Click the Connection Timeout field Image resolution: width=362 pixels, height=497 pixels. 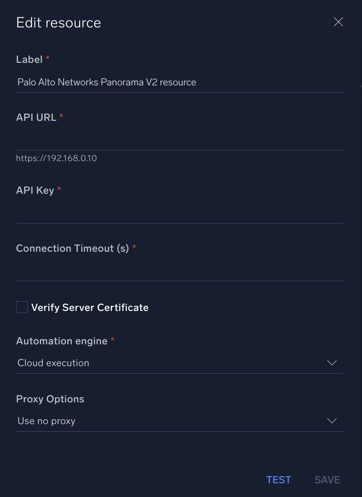tap(179, 271)
